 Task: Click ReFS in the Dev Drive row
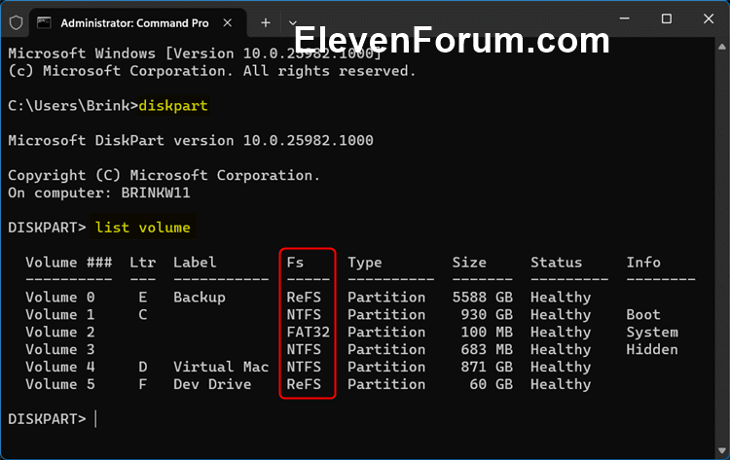[x=304, y=384]
